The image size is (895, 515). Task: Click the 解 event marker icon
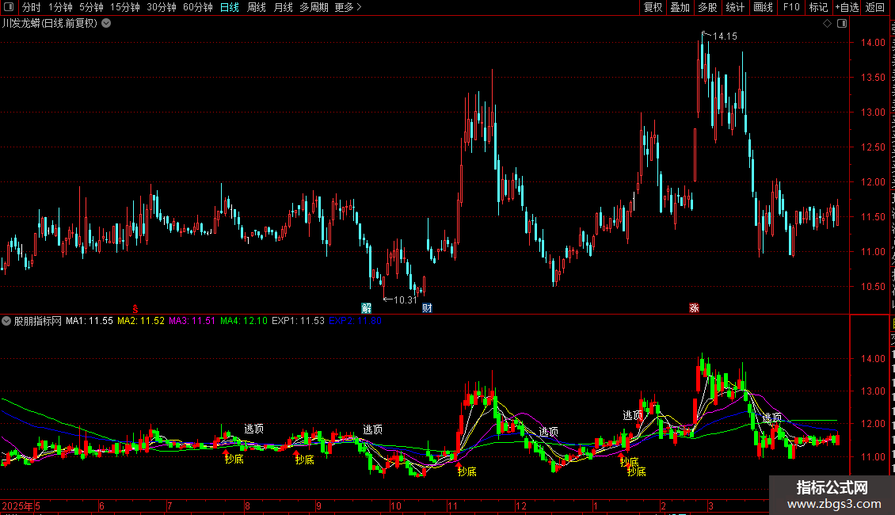click(367, 308)
